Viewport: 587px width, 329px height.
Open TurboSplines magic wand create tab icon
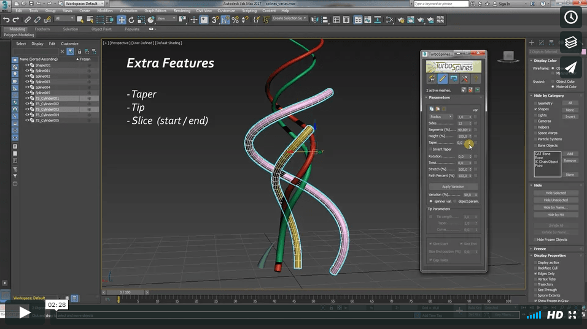432,78
